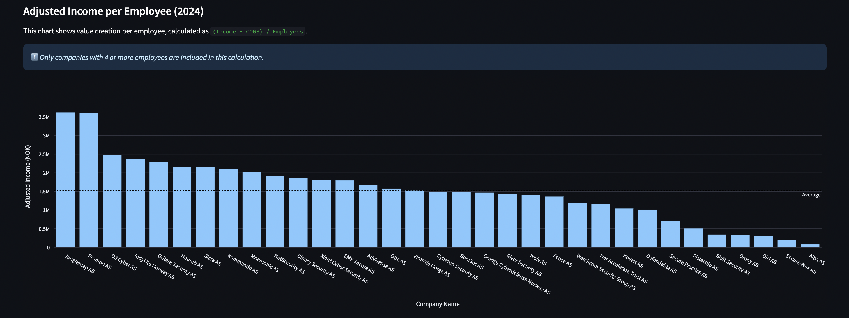The image size is (849, 318).
Task: Click the '1.5M' y-axis tick label
Action: pos(44,192)
